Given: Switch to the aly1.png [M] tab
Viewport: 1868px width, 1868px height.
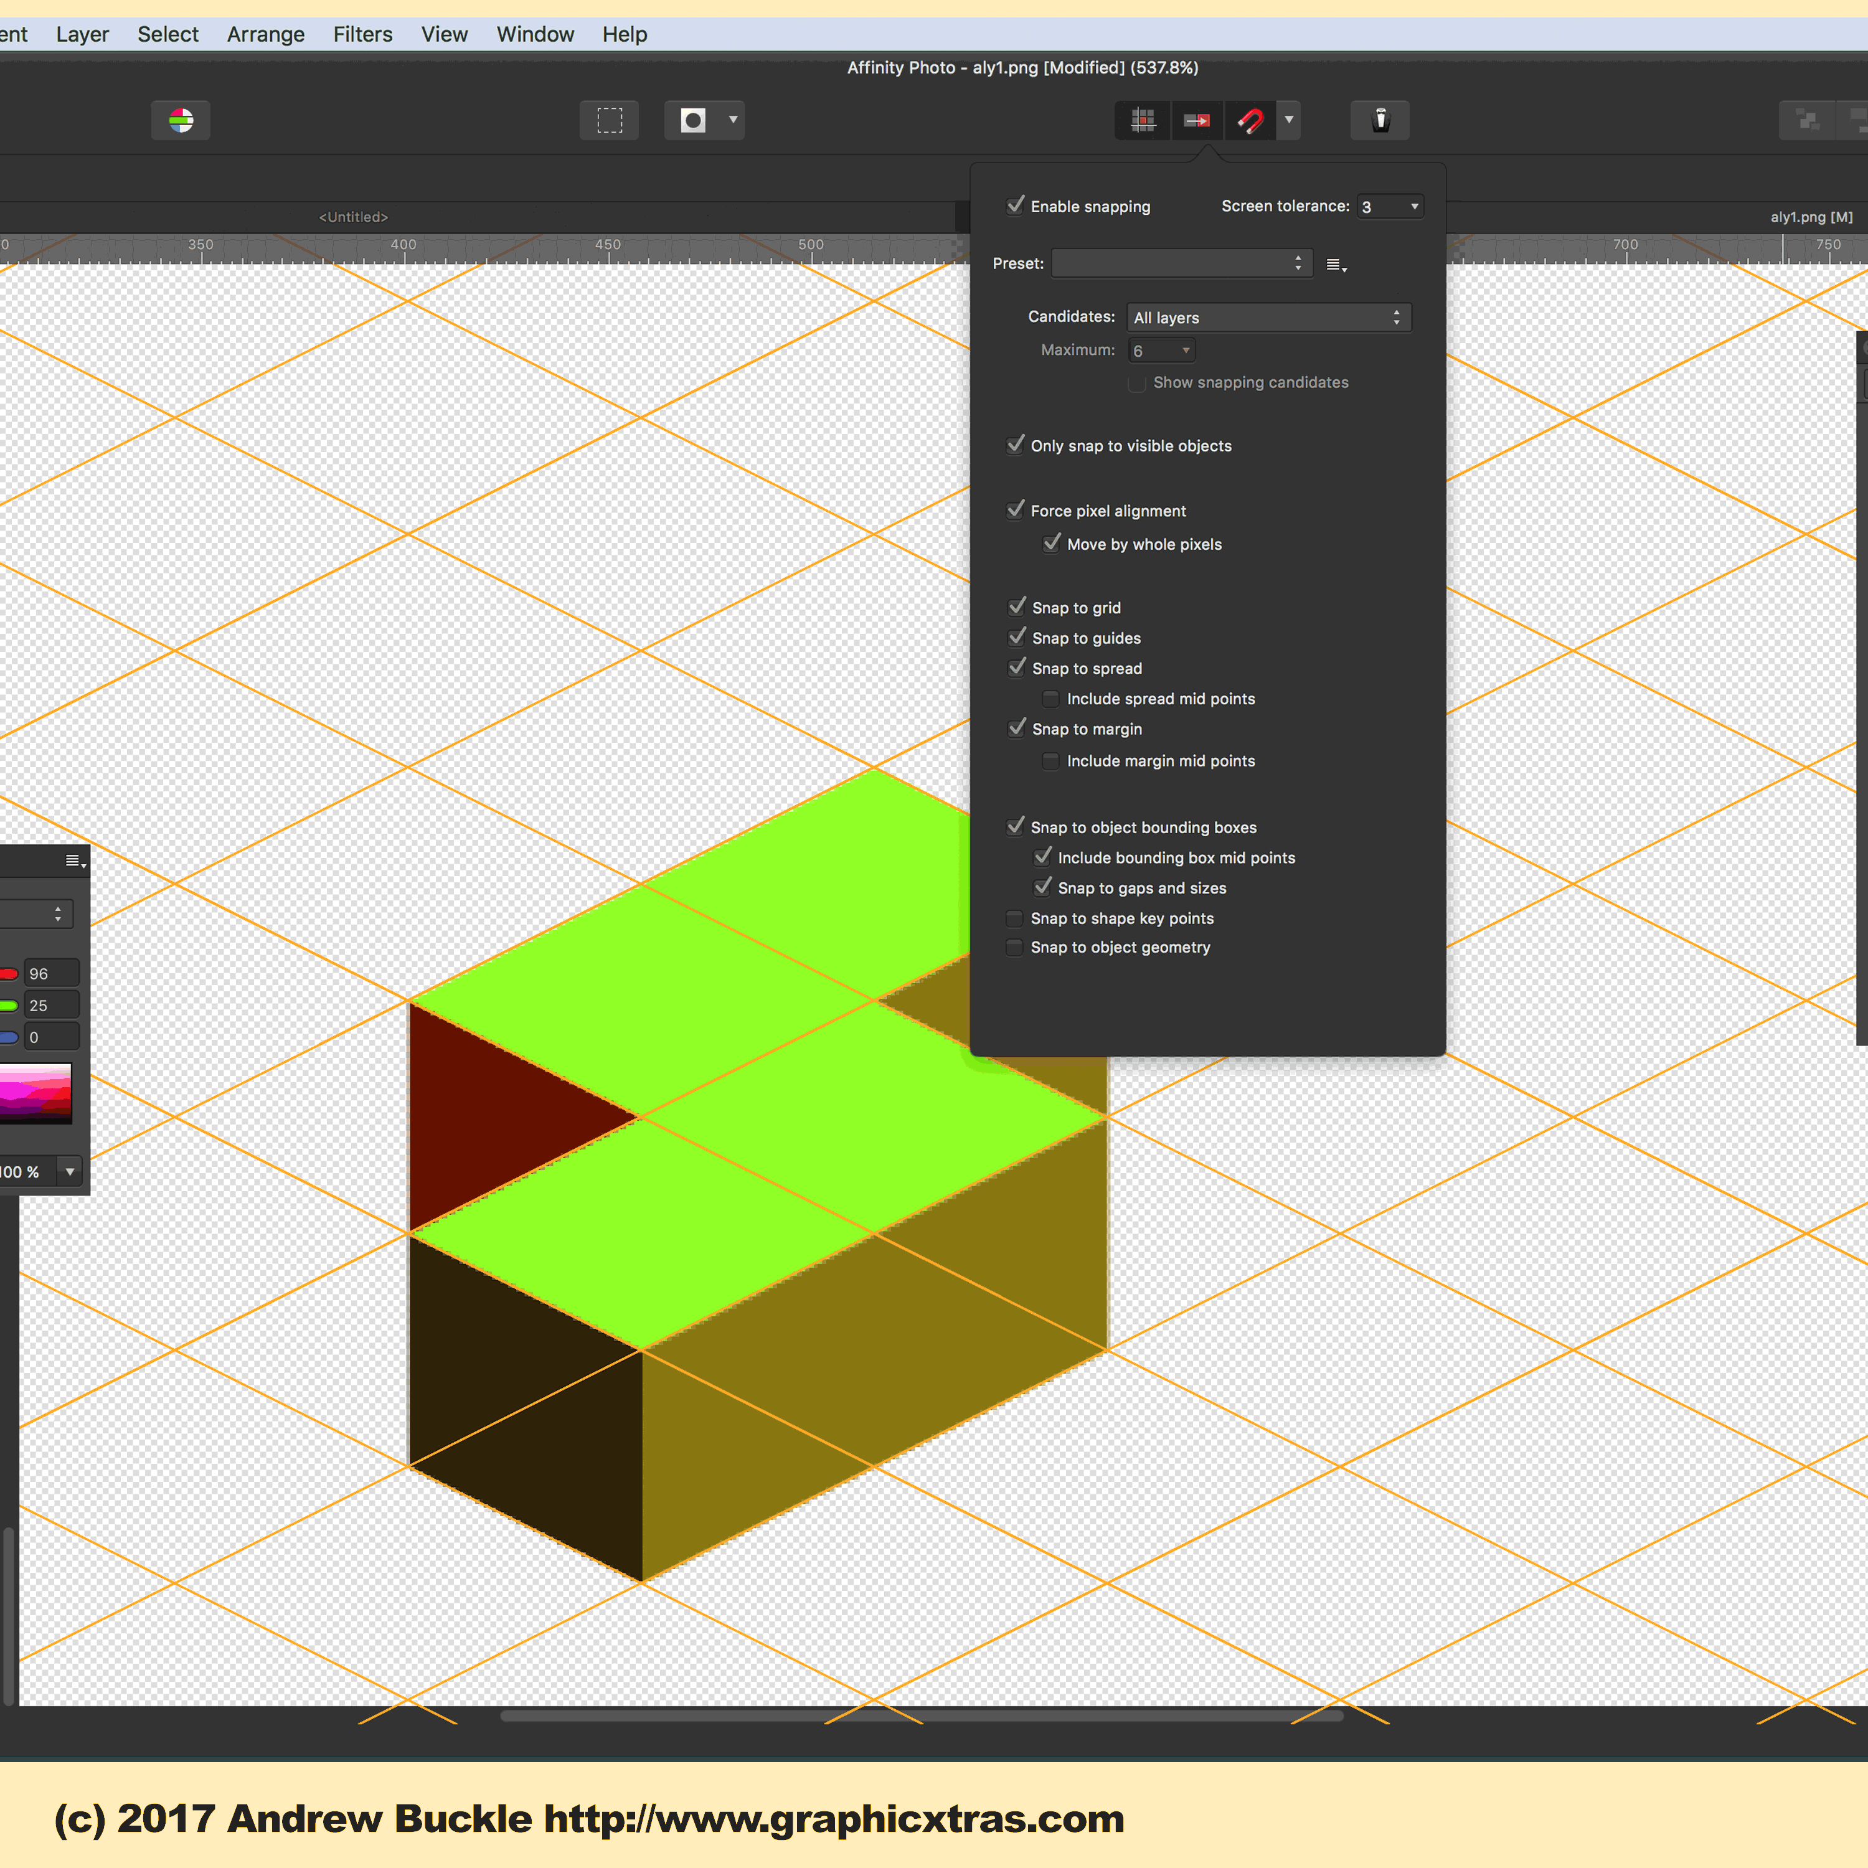Looking at the screenshot, I should coord(1812,217).
